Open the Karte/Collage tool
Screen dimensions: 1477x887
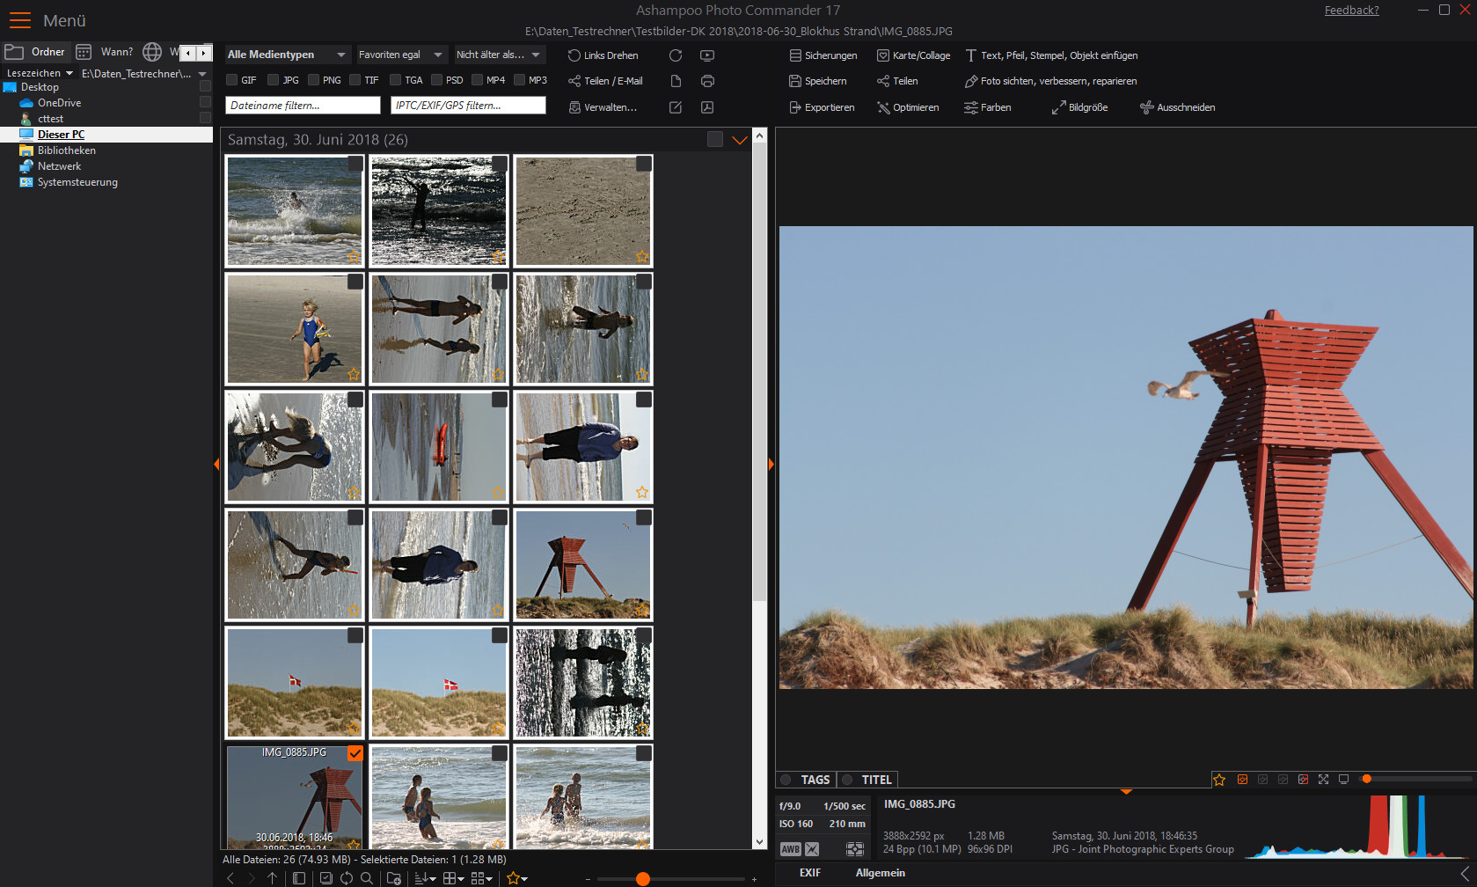click(x=913, y=55)
